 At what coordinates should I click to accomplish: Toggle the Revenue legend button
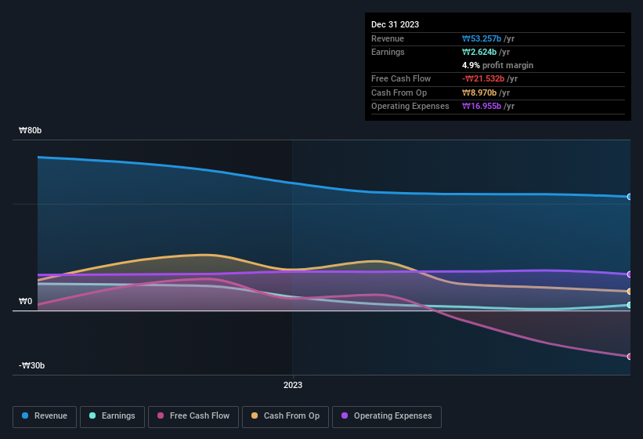coord(45,416)
